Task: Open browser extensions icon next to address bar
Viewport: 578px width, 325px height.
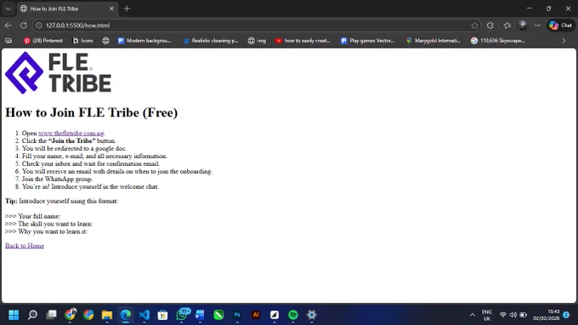Action: [x=490, y=26]
